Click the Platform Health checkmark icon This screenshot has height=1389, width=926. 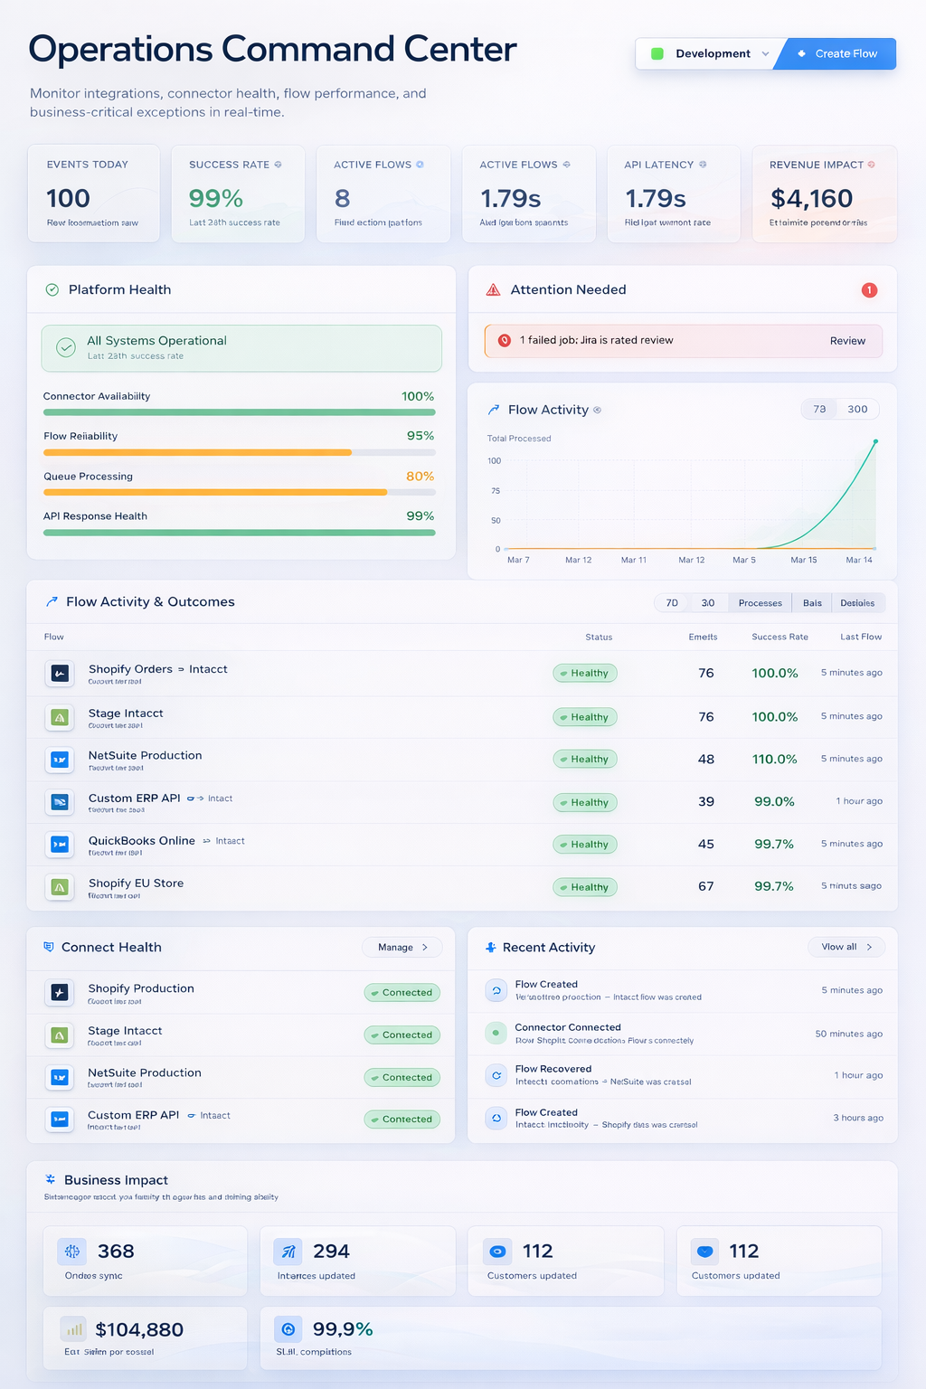pyautogui.click(x=52, y=289)
